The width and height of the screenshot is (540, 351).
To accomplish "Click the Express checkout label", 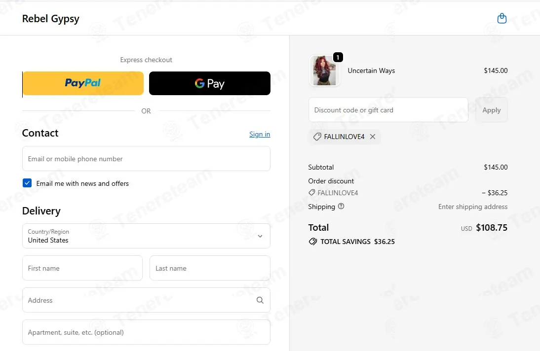I will tap(146, 60).
